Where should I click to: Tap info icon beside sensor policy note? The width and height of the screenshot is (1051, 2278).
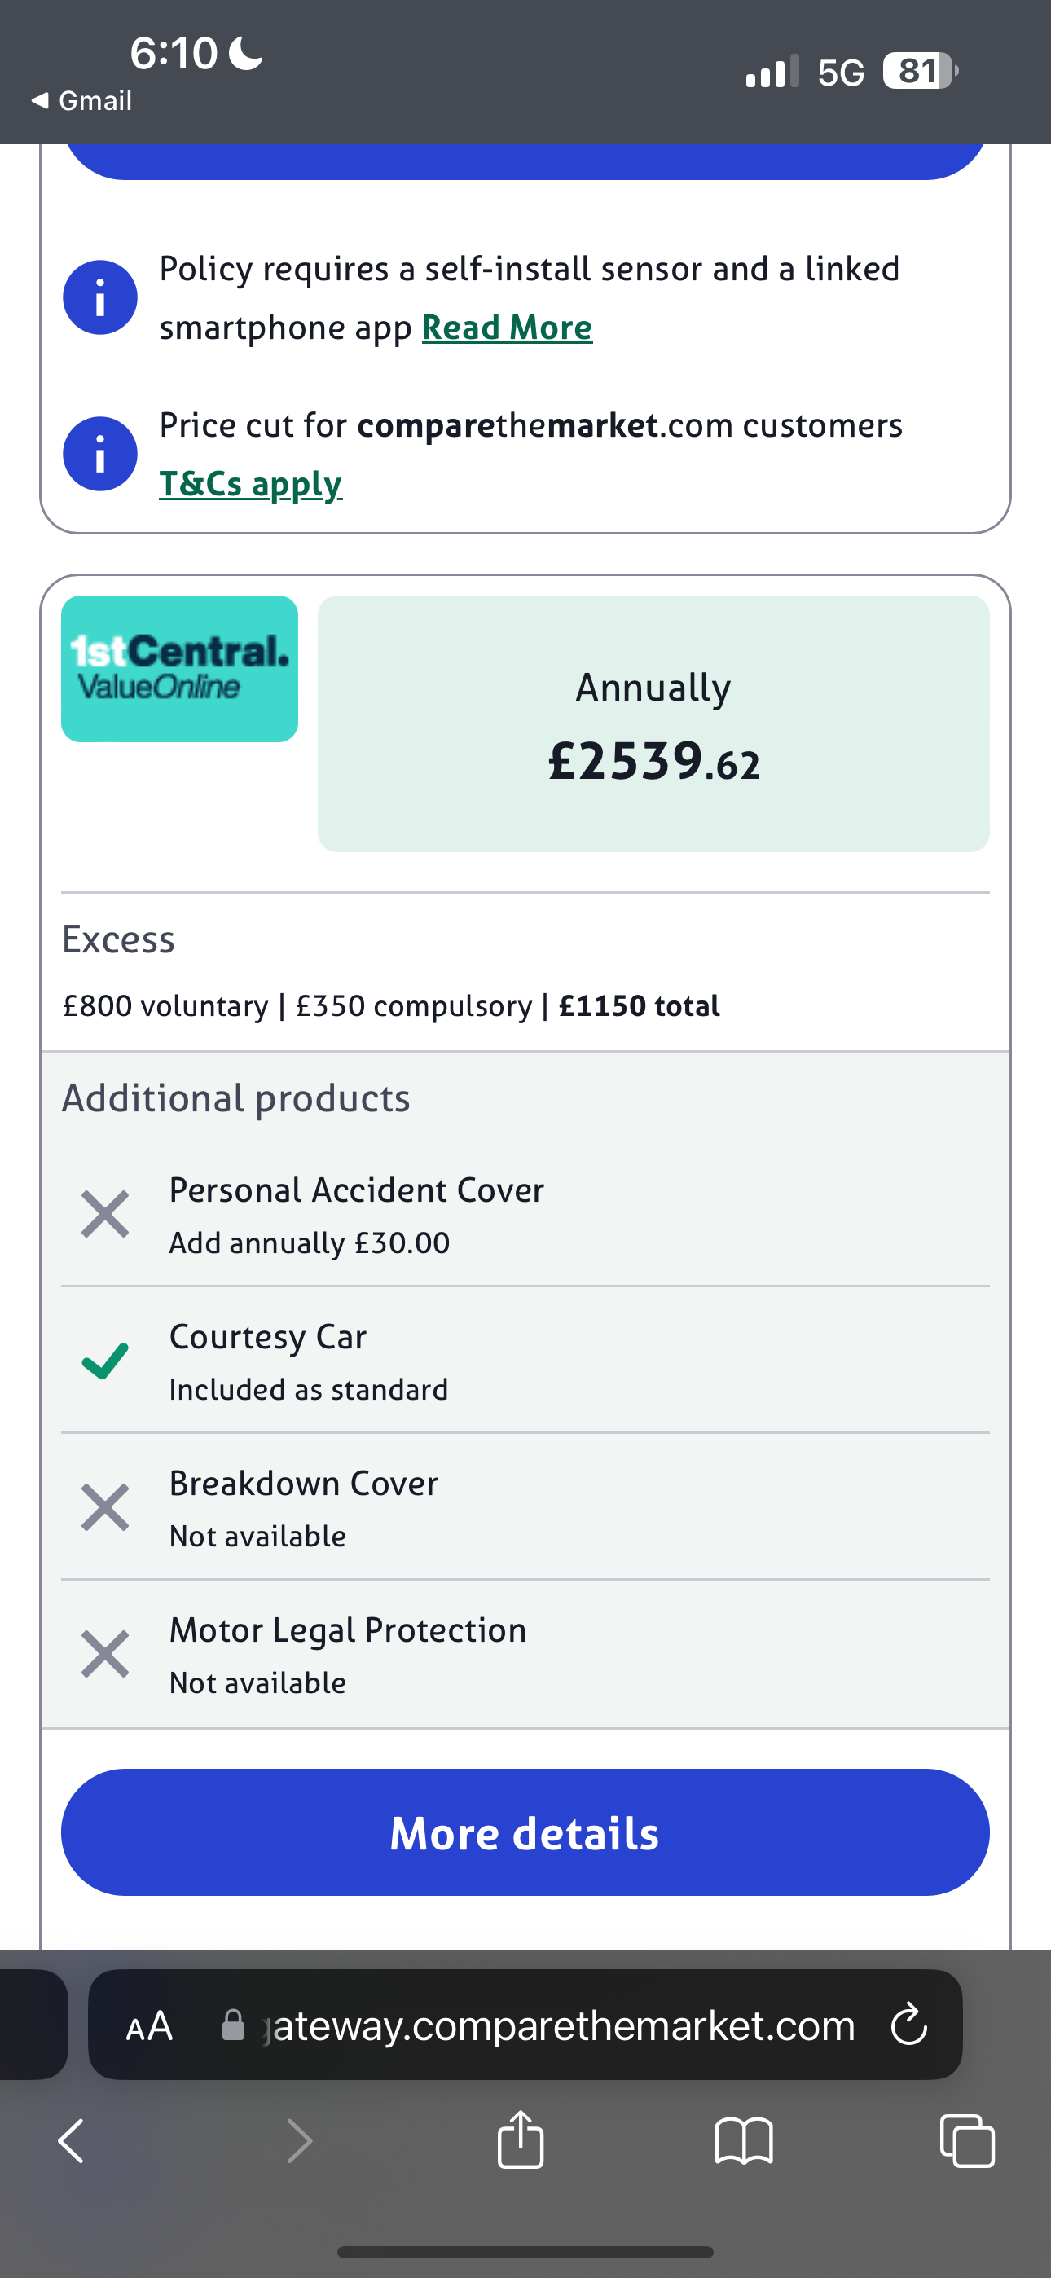point(100,297)
